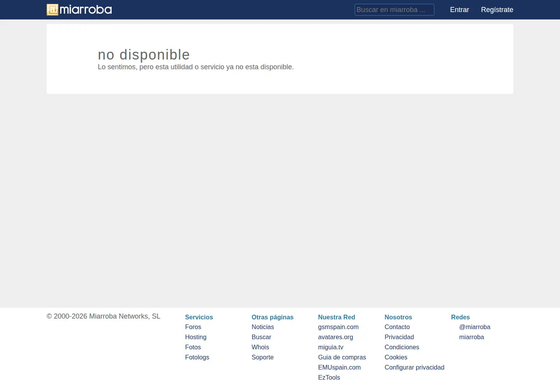The width and height of the screenshot is (560, 389).
Task: Click the Nosotros footer heading
Action: click(x=398, y=317)
